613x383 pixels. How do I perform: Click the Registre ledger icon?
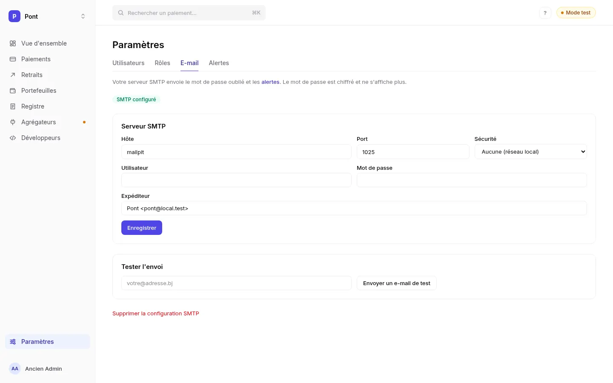(13, 106)
